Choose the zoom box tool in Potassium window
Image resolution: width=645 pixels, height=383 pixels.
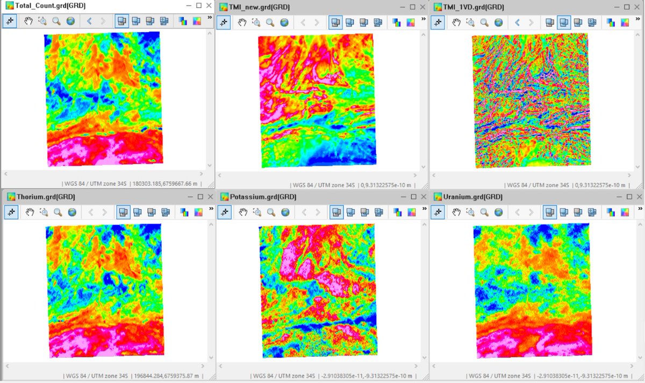(x=256, y=212)
